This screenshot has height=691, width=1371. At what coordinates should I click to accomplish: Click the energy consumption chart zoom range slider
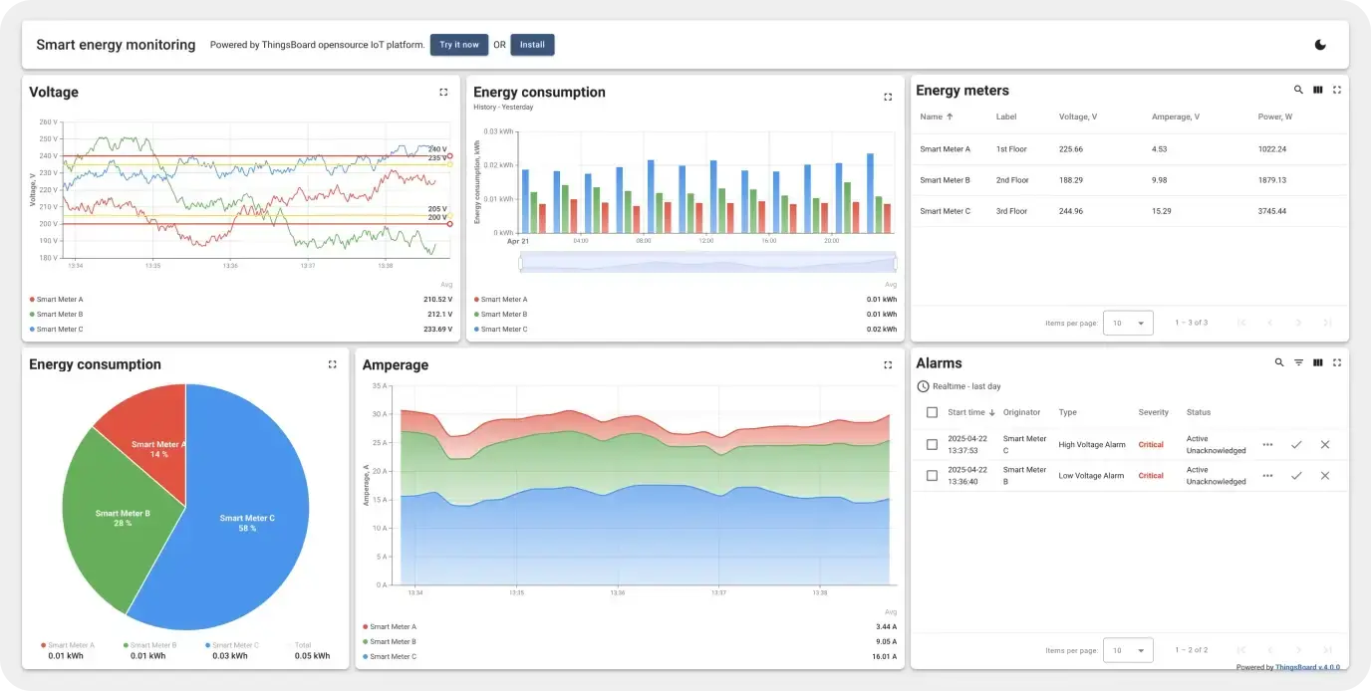(x=707, y=263)
